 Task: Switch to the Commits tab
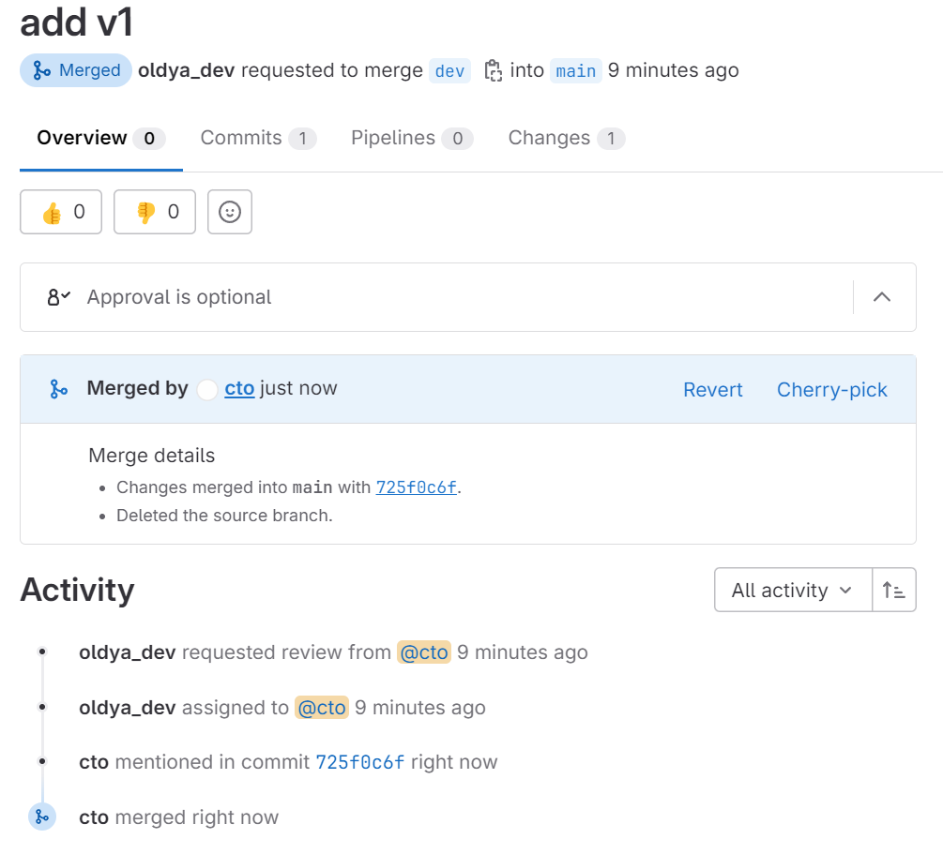tap(259, 138)
